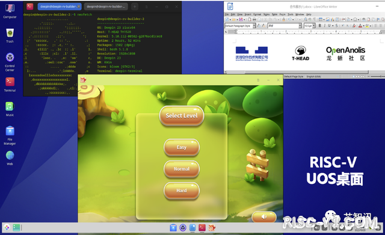385x235 pixels.
Task: Toggle Italic formatting in Writer
Action: (x=325, y=26)
